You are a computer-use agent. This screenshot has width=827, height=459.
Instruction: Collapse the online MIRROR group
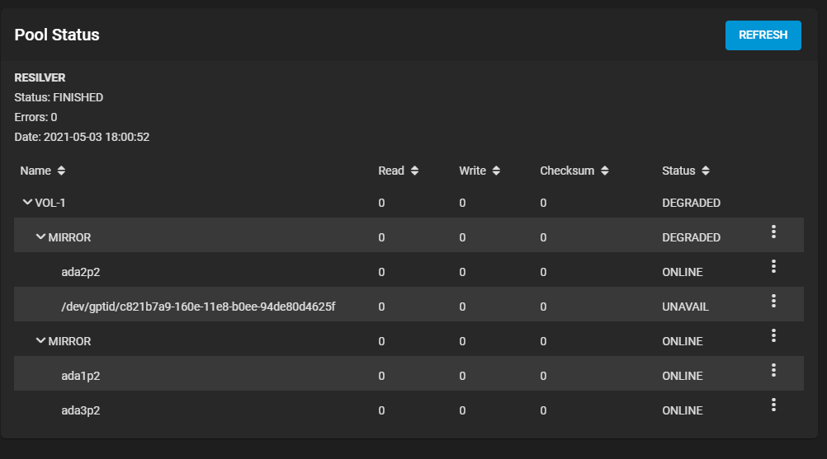[x=40, y=340]
